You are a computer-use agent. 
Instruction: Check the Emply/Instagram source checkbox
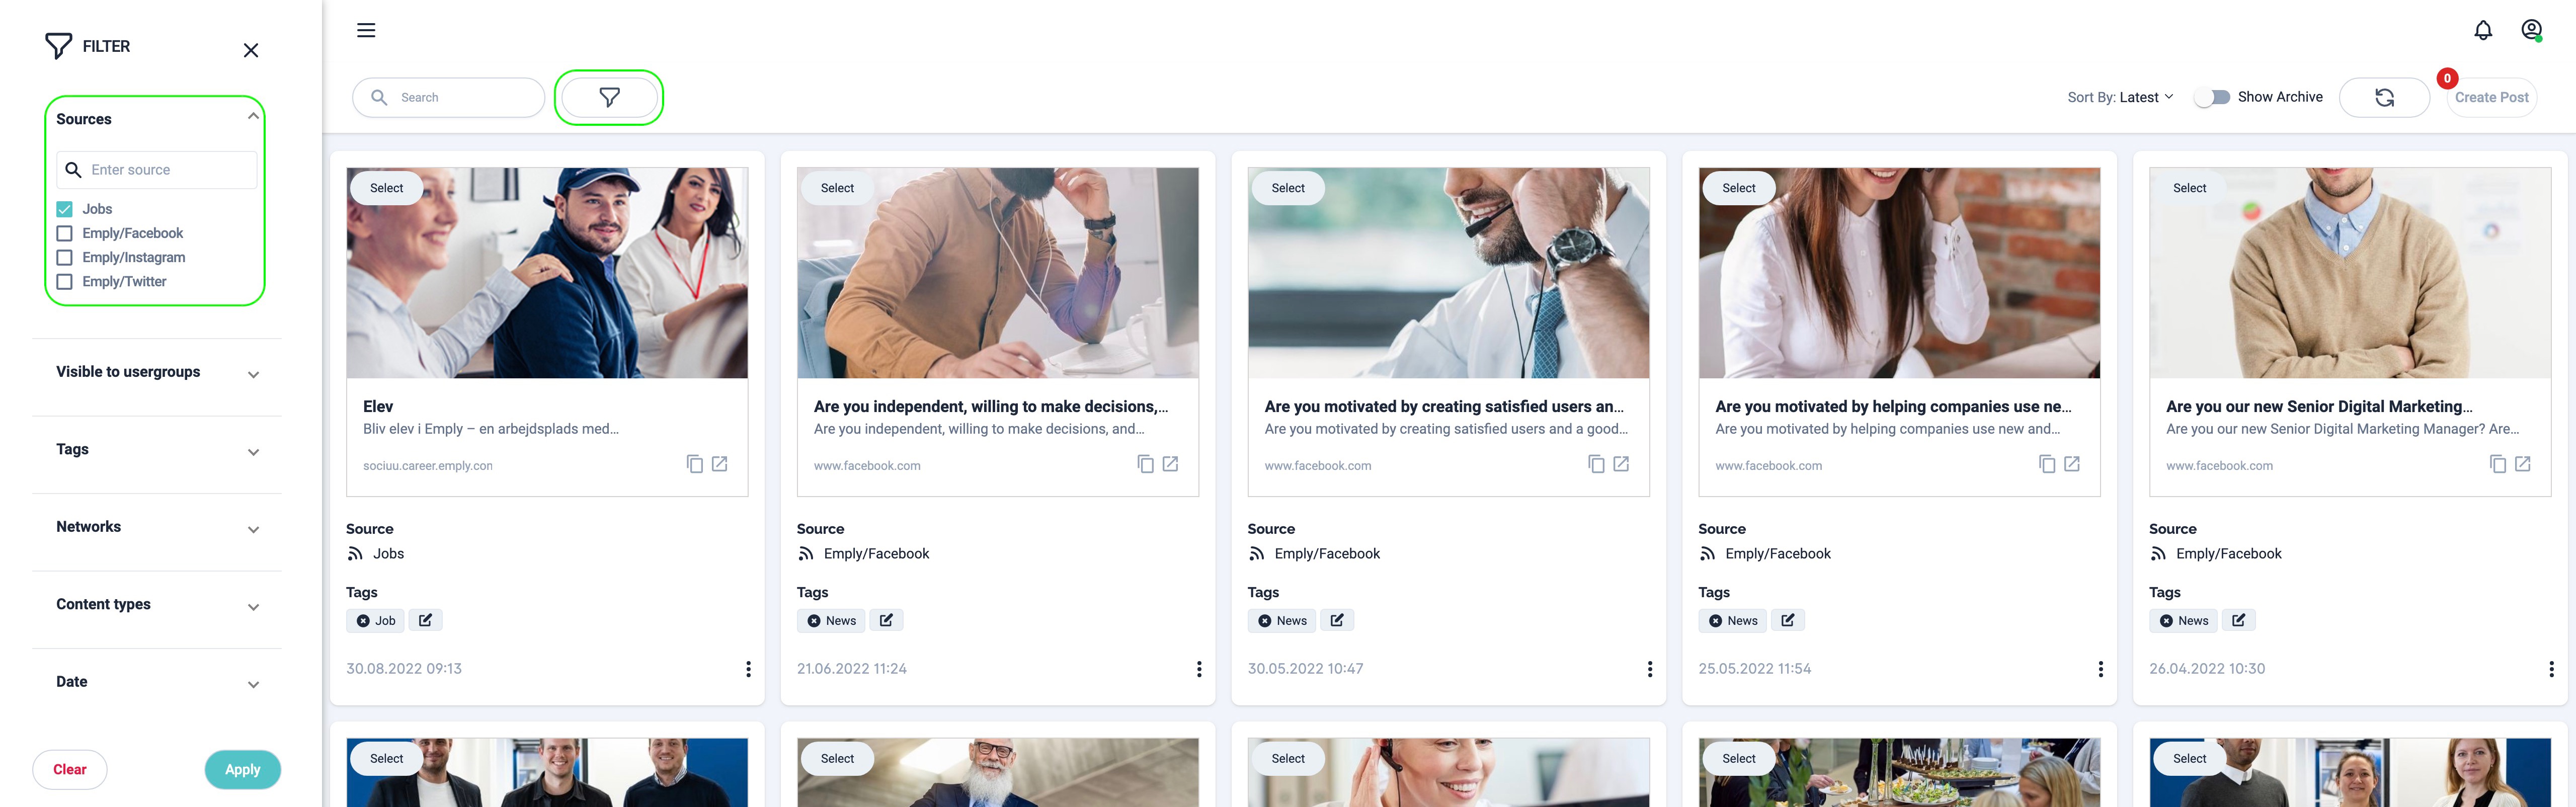click(x=65, y=257)
